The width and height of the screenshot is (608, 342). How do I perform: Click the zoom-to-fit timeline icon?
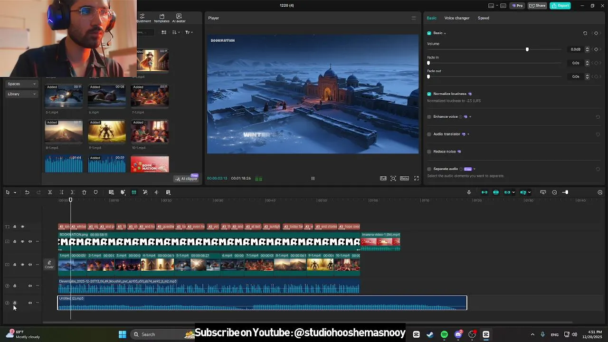pos(543,192)
